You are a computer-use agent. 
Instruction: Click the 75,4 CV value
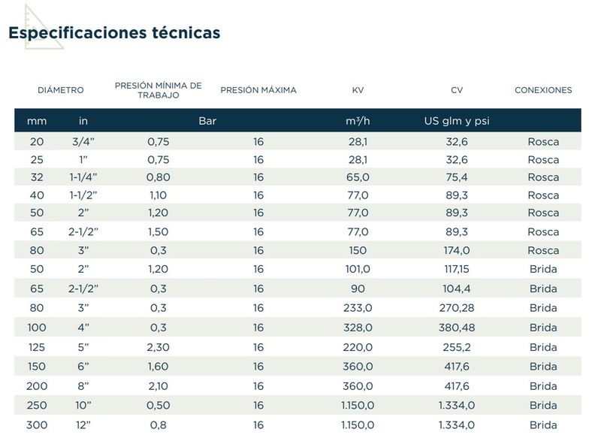[457, 177]
